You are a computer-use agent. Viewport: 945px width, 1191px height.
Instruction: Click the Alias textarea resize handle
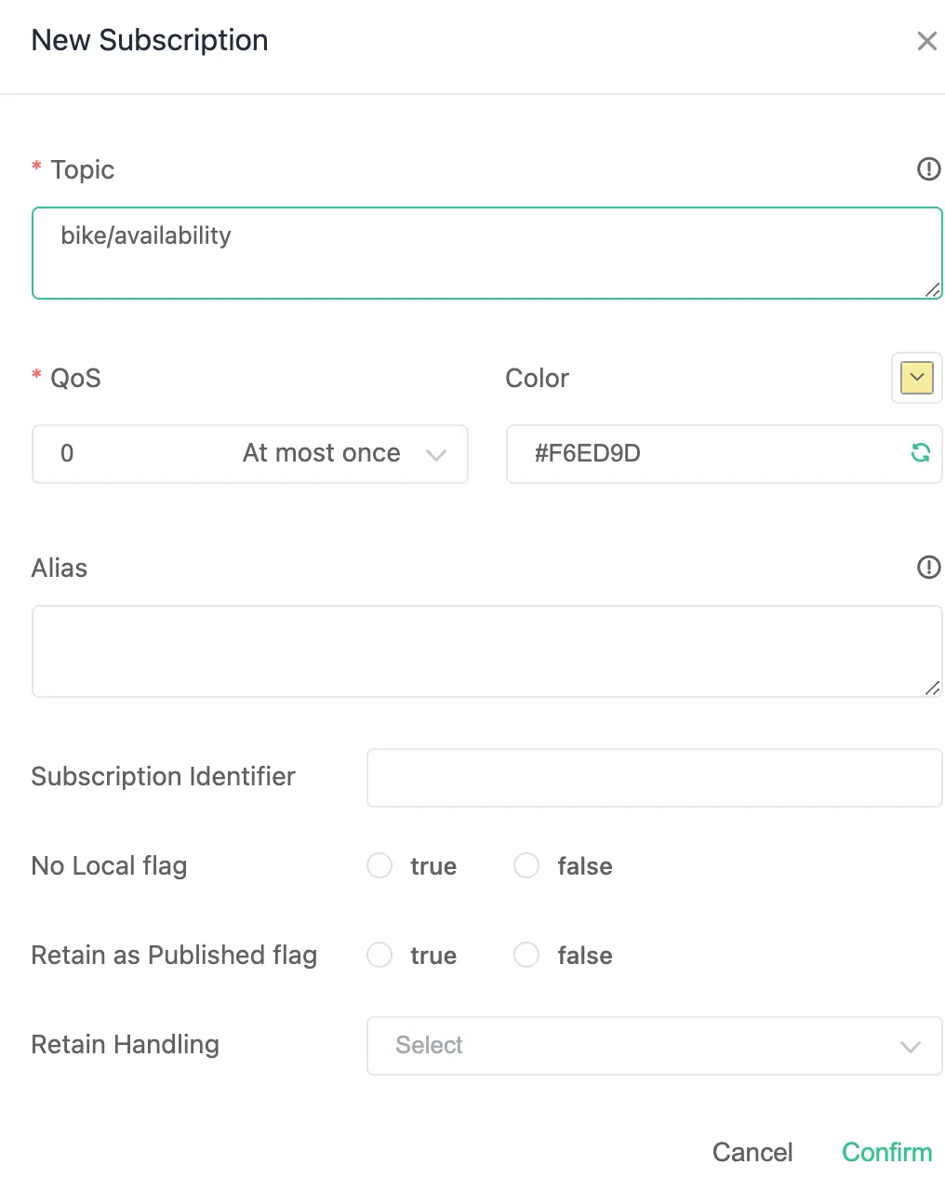[932, 688]
